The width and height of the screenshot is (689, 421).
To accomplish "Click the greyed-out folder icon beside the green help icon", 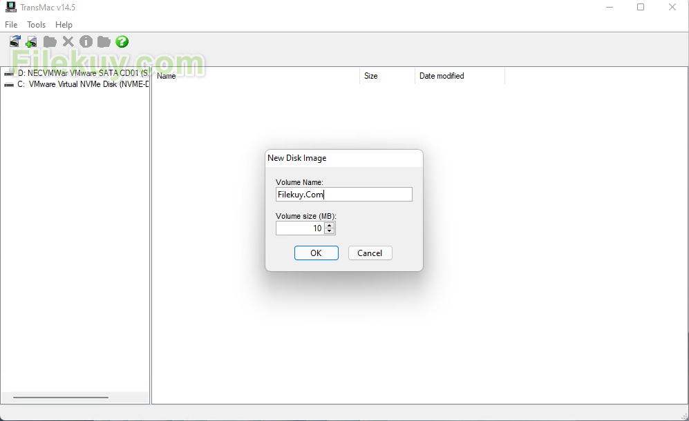I will [104, 41].
